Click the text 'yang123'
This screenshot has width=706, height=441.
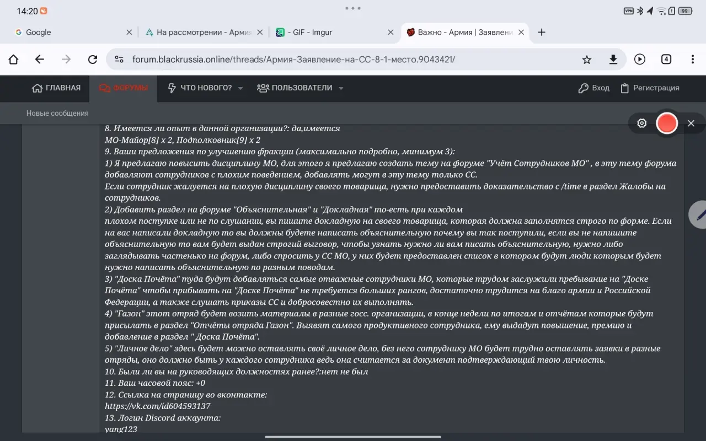click(121, 429)
